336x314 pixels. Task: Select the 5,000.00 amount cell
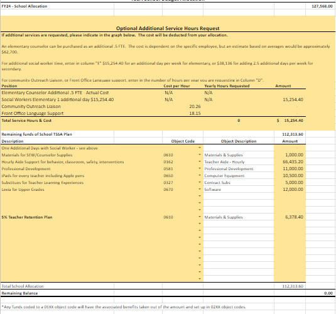click(x=294, y=182)
